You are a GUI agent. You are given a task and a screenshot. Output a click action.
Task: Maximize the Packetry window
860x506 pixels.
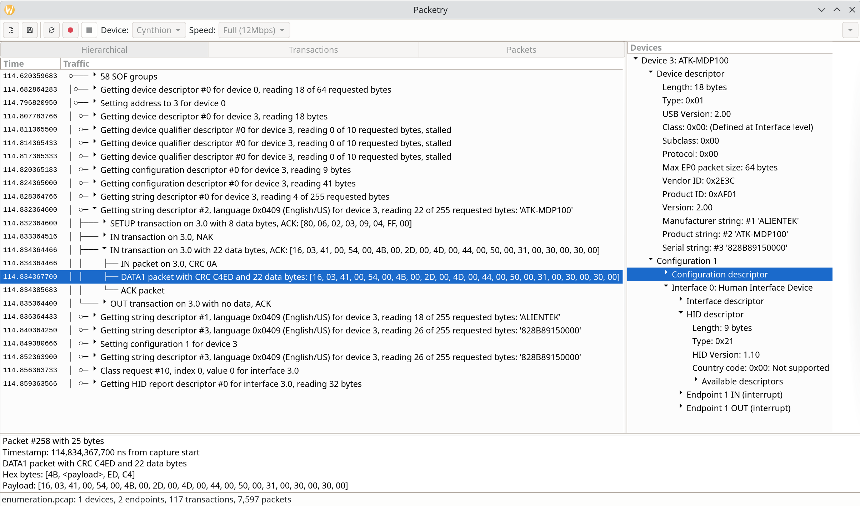coord(837,10)
